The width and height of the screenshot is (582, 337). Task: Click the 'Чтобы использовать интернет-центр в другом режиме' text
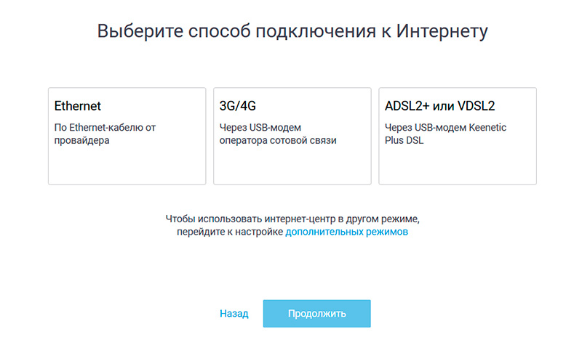coord(292,218)
